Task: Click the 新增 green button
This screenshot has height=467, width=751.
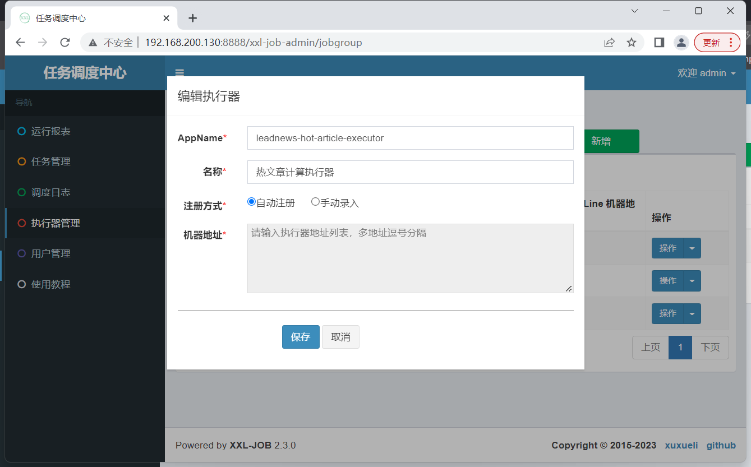Action: pyautogui.click(x=611, y=141)
